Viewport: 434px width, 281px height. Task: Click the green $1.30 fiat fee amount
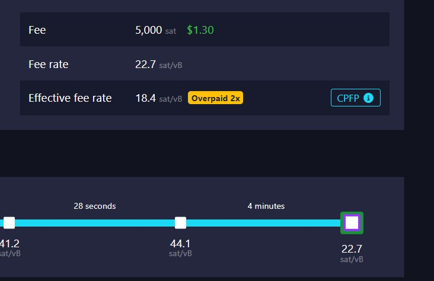point(200,30)
